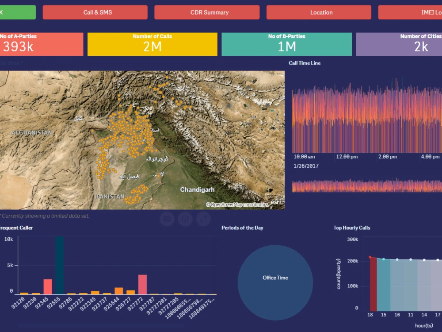This screenshot has height=332, width=442.
Task: Open the exploration settings sliders icon below map
Action: point(186,219)
